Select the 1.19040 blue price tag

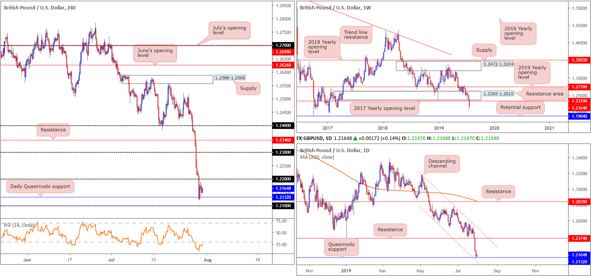pos(580,116)
